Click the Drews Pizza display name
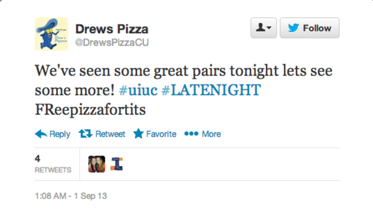 coord(112,29)
